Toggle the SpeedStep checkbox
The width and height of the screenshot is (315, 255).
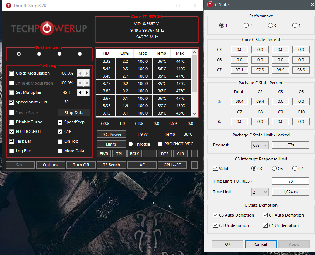pos(60,122)
